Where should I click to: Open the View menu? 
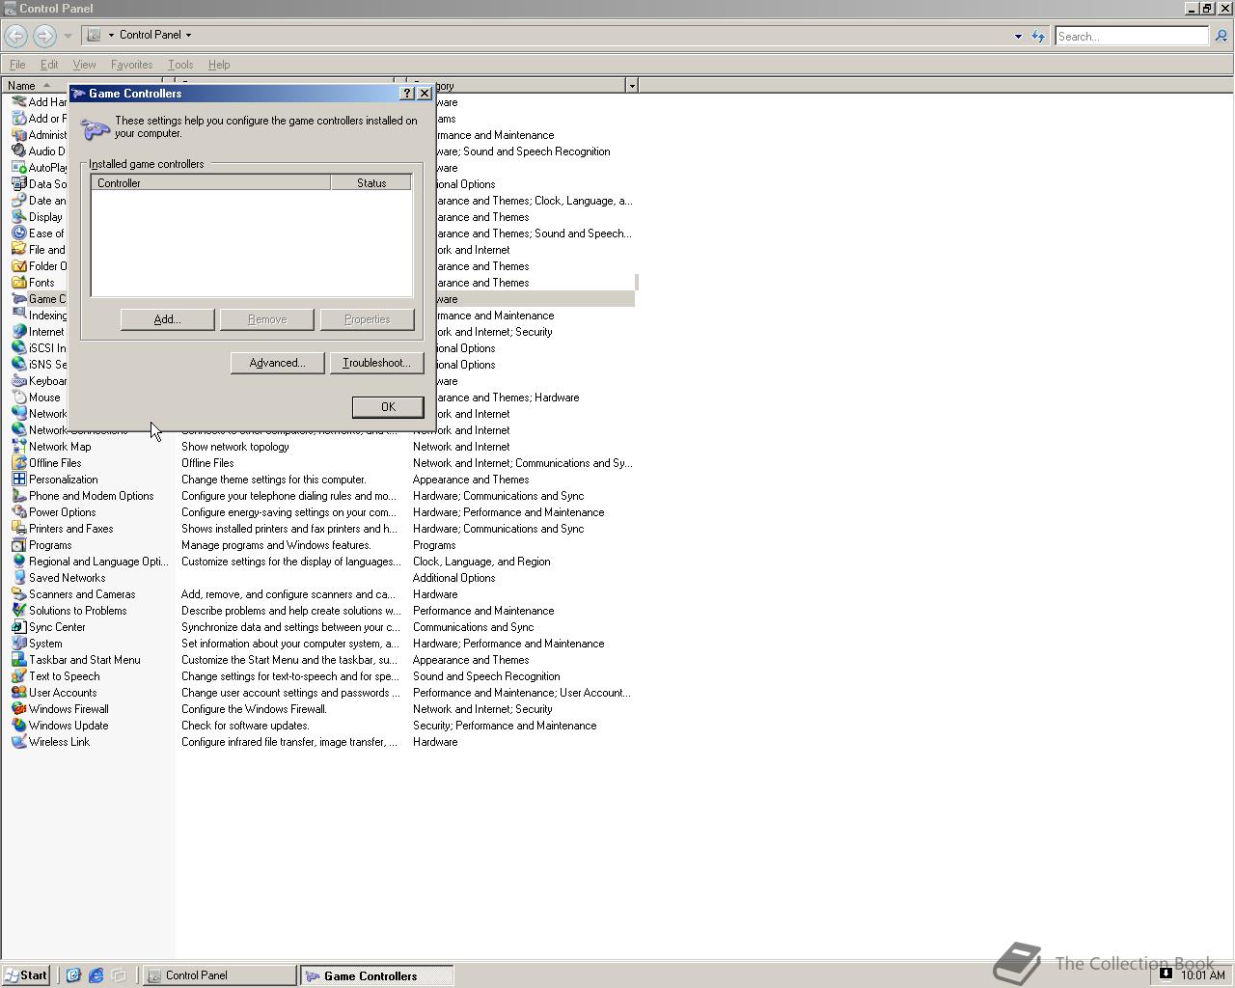84,65
